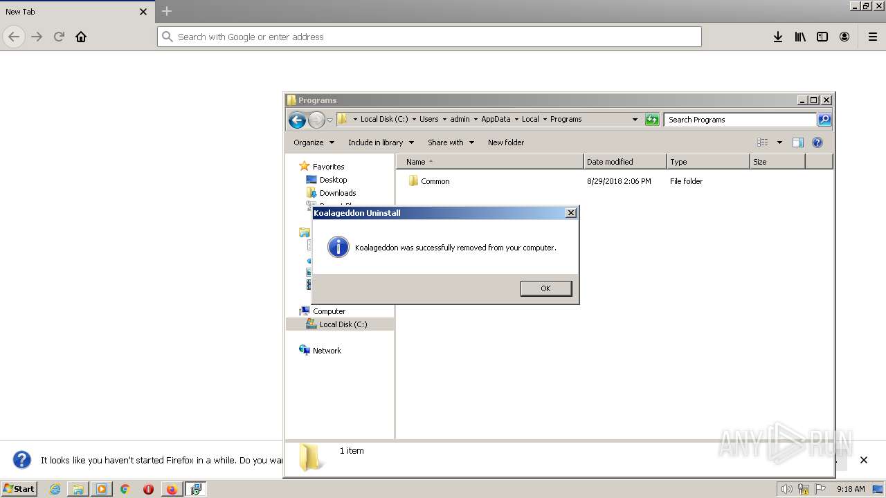Open Firefox downloads panel
This screenshot has height=498, width=886.
[778, 37]
